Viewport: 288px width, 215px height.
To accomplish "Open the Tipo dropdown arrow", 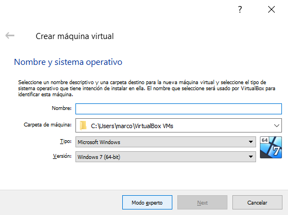I will [x=251, y=142].
